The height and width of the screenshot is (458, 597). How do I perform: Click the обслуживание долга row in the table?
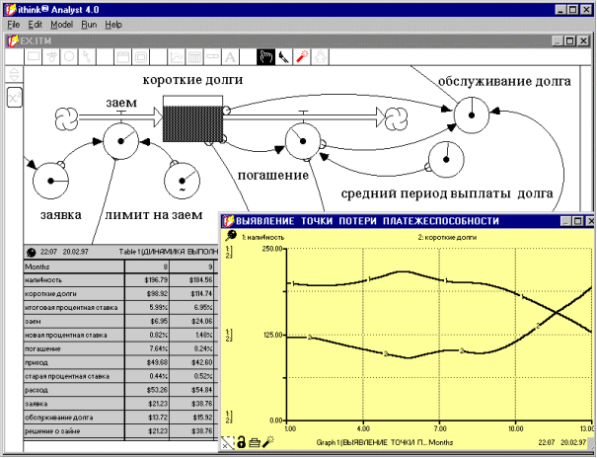click(x=121, y=418)
